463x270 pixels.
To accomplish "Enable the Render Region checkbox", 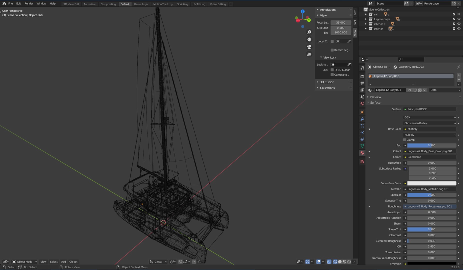I will click(332, 50).
